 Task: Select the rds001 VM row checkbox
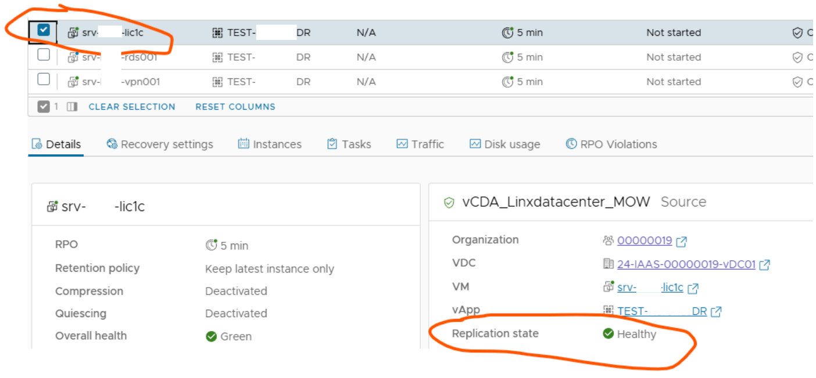44,55
